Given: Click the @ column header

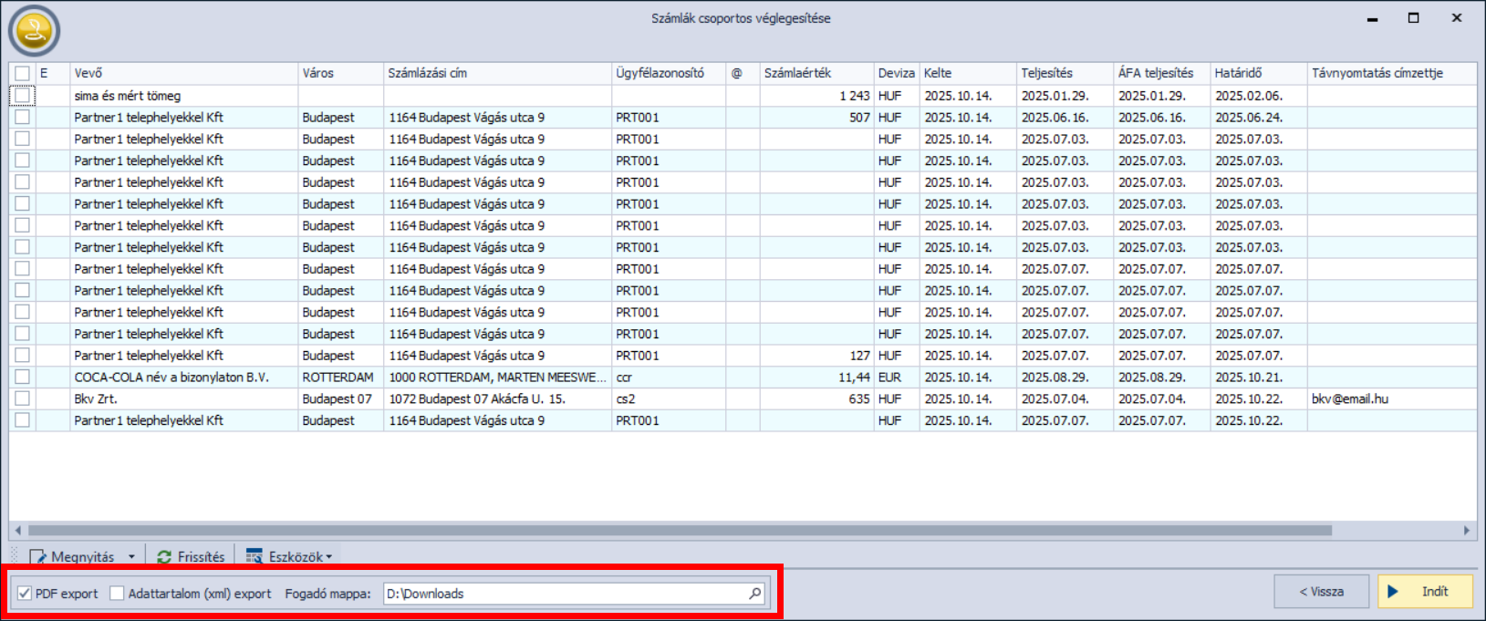Looking at the screenshot, I should point(737,73).
